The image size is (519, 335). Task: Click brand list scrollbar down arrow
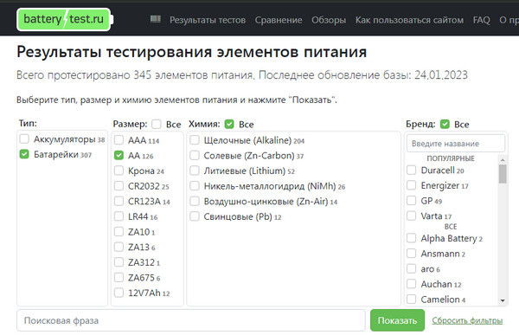(x=503, y=300)
